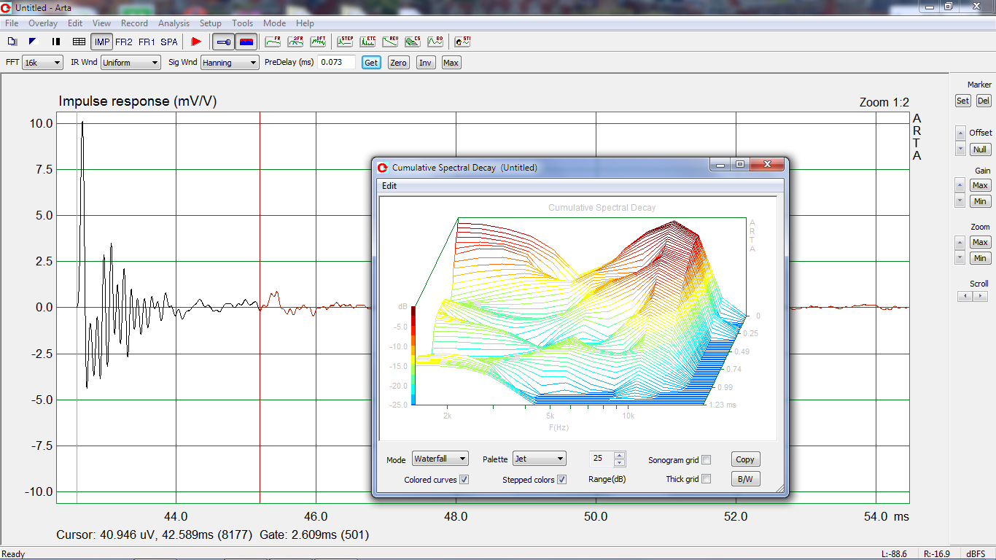The width and height of the screenshot is (996, 560).
Task: Open the Overlay menu
Action: point(43,23)
